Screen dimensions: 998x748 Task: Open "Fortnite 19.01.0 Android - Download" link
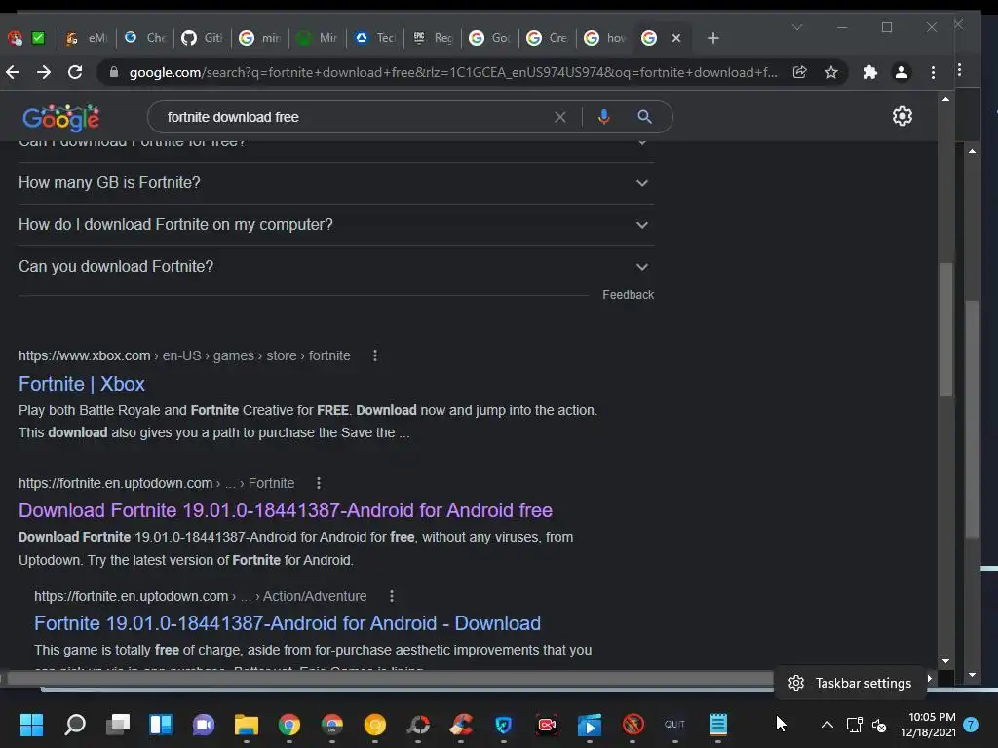pyautogui.click(x=288, y=623)
